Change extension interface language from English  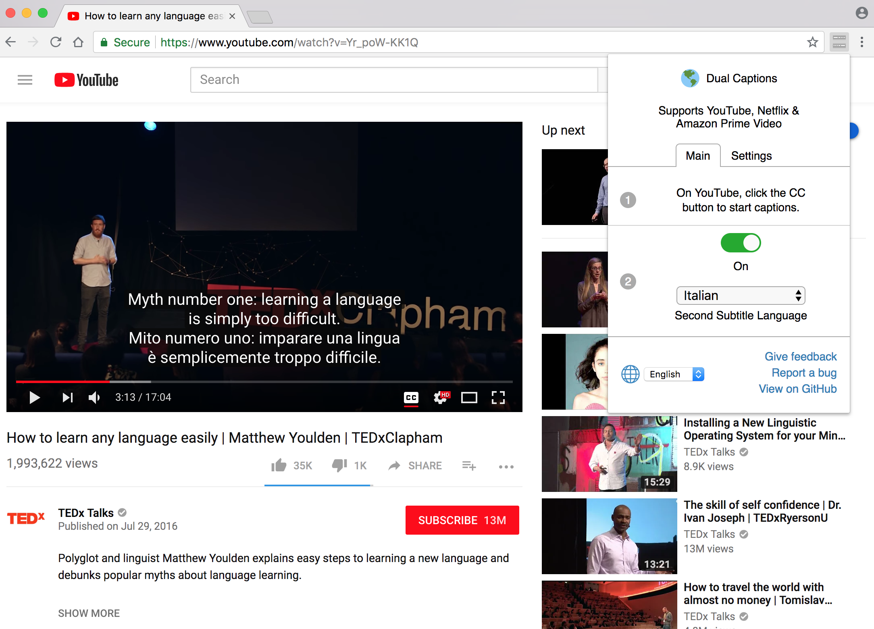pos(674,374)
